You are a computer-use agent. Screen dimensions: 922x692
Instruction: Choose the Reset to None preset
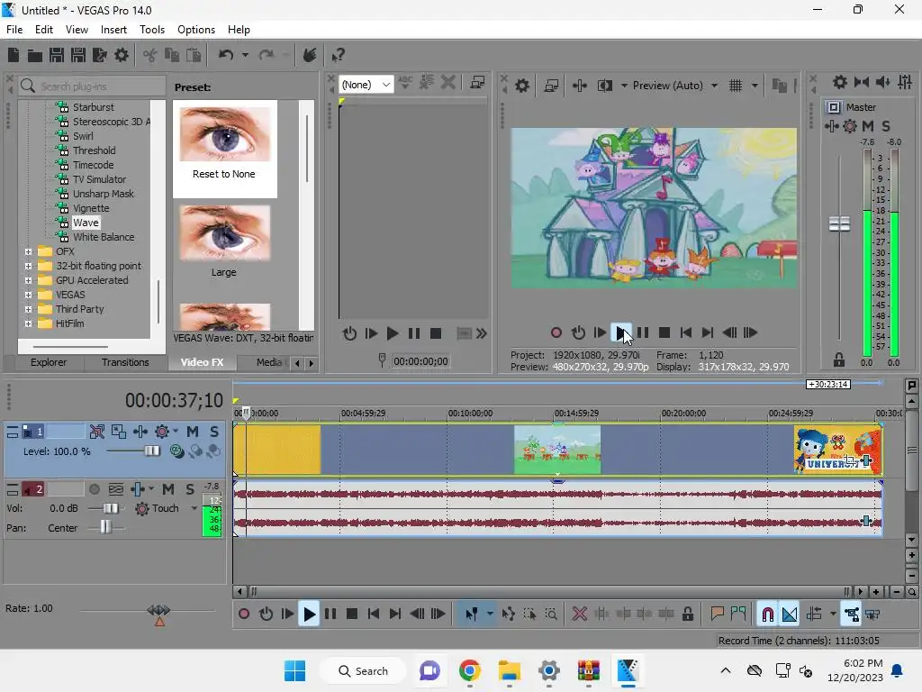click(x=224, y=149)
